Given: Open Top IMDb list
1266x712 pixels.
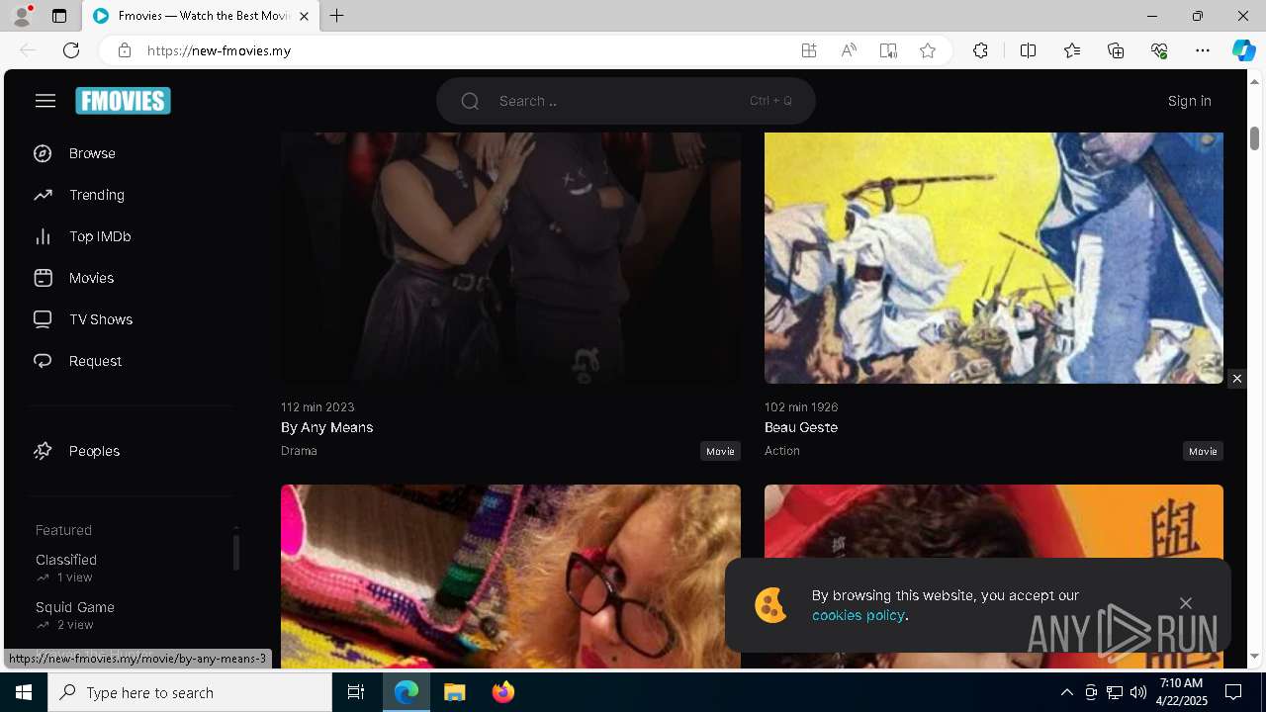Looking at the screenshot, I should coord(100,236).
